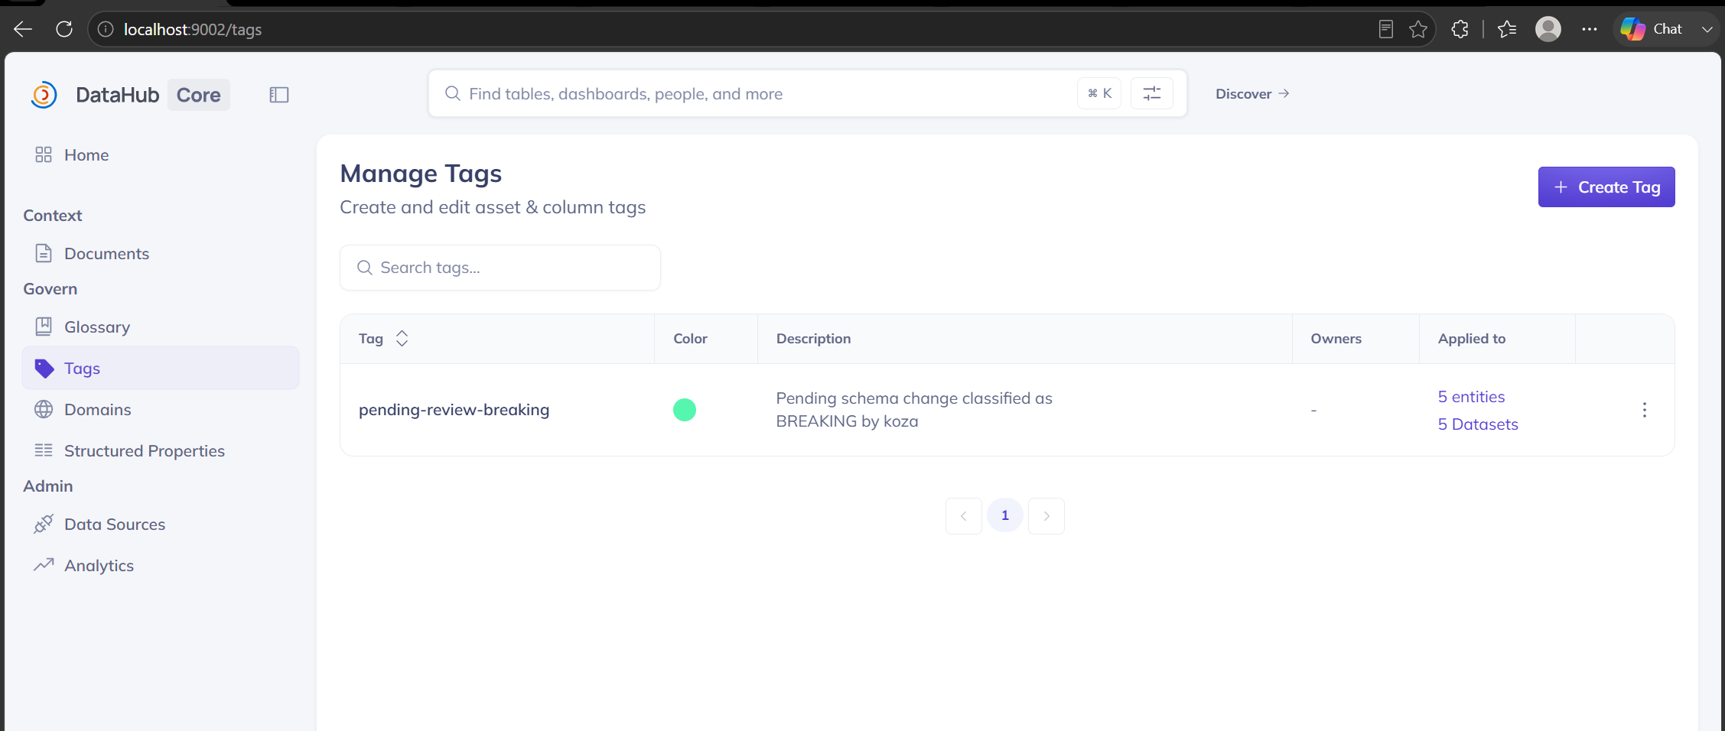Screen dimensions: 1725x731
Task: Open the reader view icon
Action: tap(1385, 29)
